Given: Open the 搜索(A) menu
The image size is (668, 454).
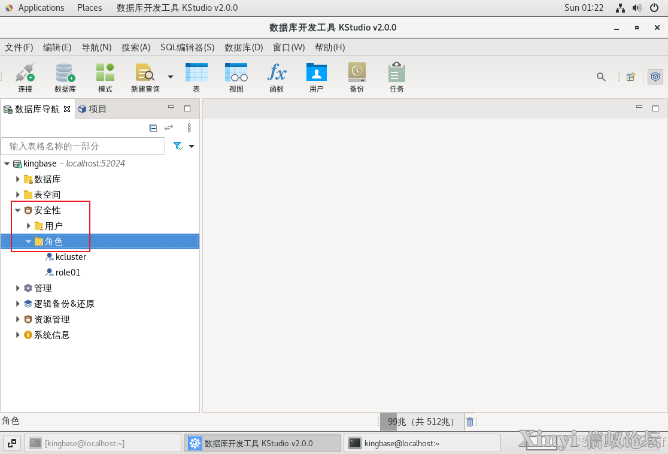Looking at the screenshot, I should (136, 47).
